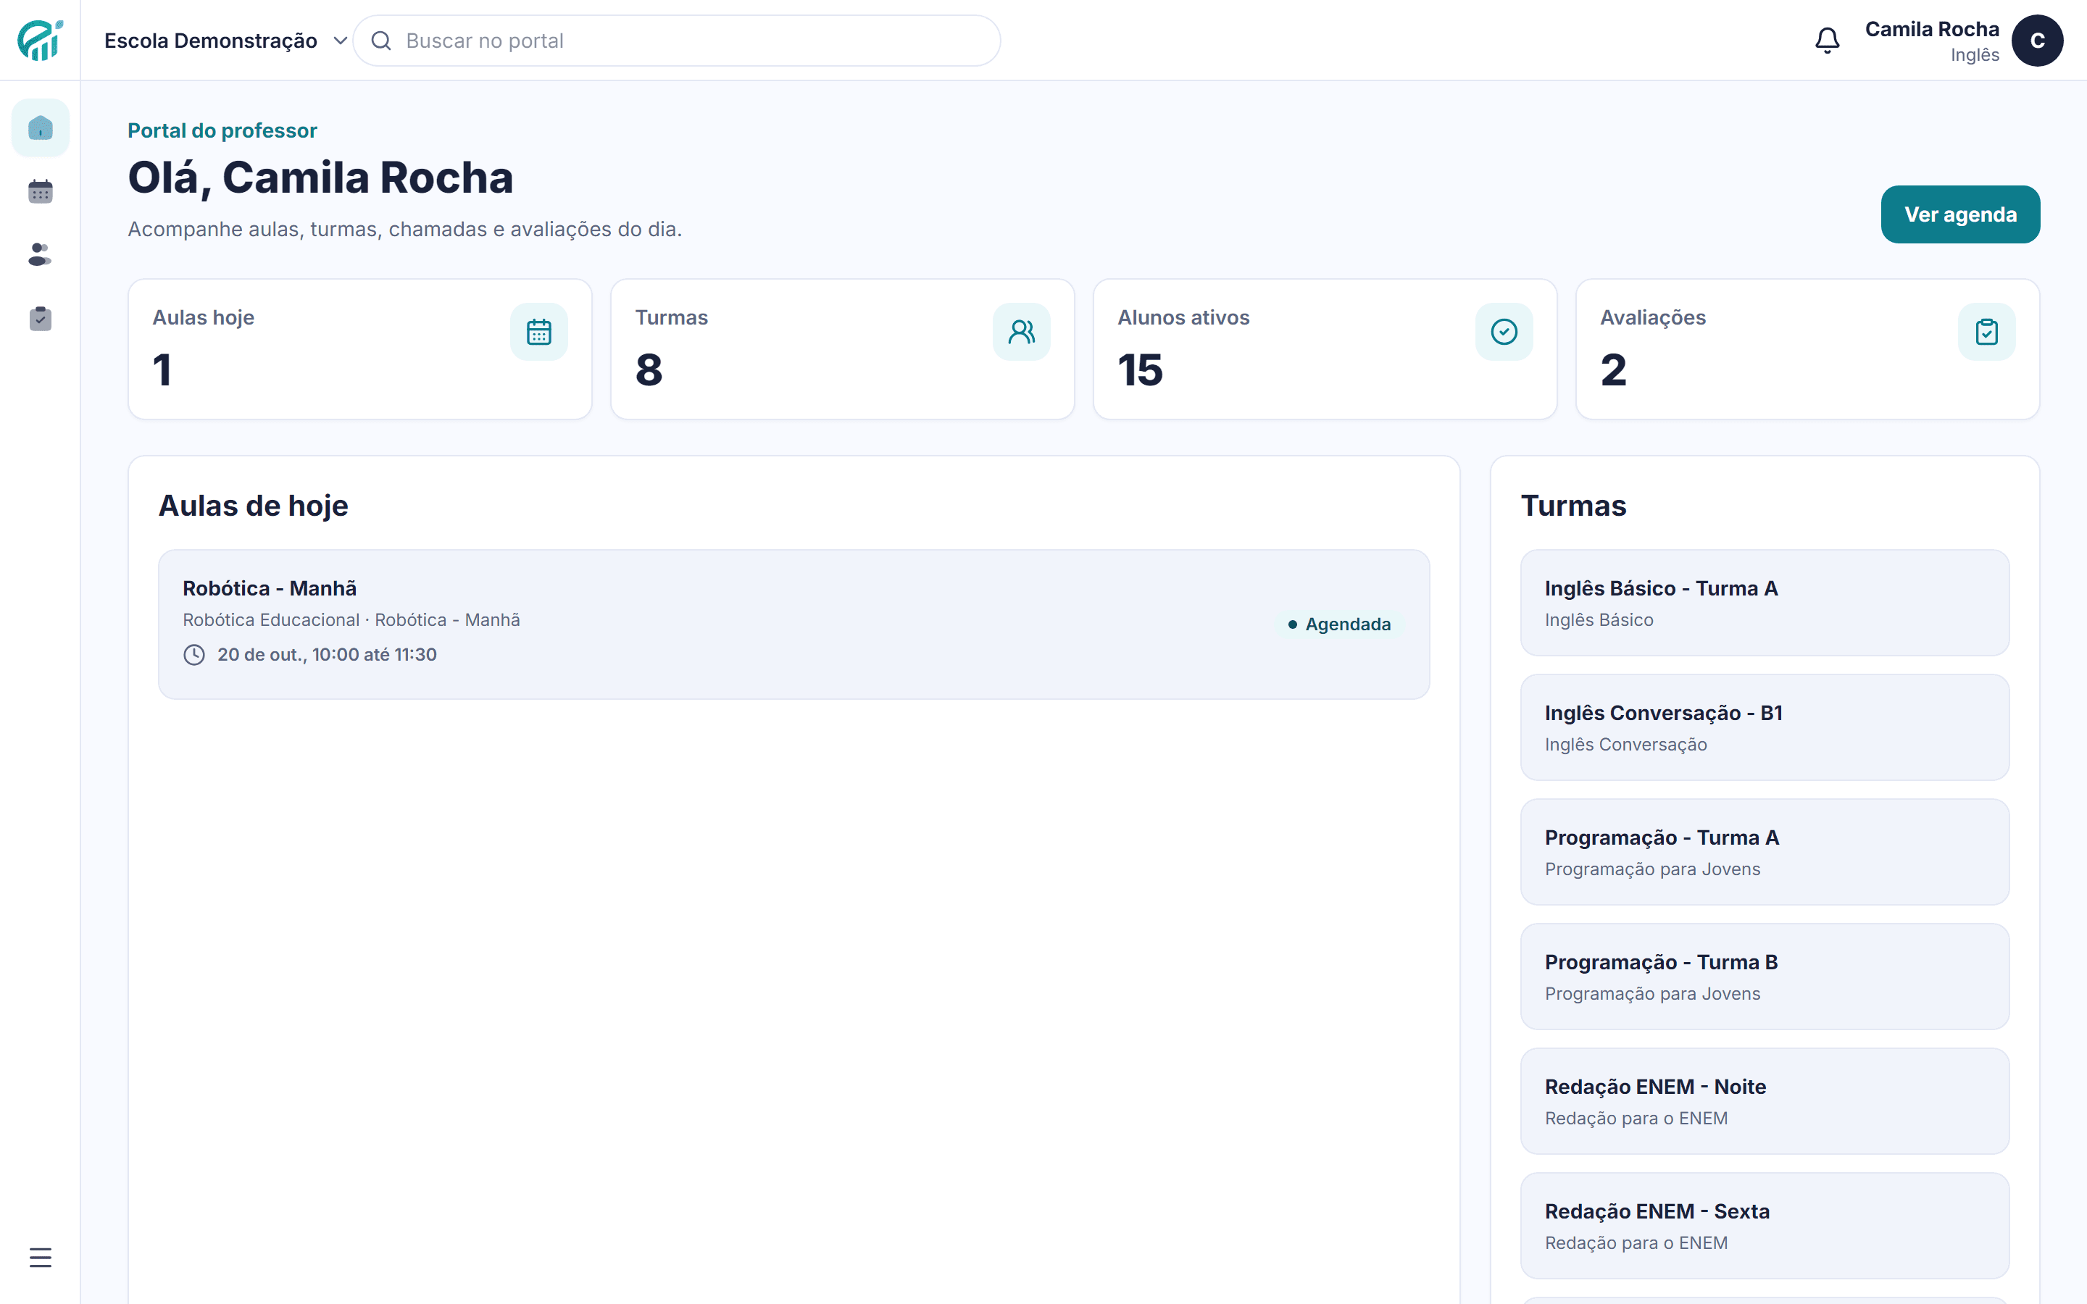The height and width of the screenshot is (1304, 2087).
Task: Click the Ver agenda button
Action: tap(1960, 214)
